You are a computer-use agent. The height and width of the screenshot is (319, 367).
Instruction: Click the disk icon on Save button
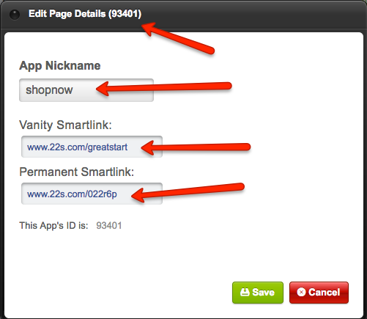click(245, 292)
